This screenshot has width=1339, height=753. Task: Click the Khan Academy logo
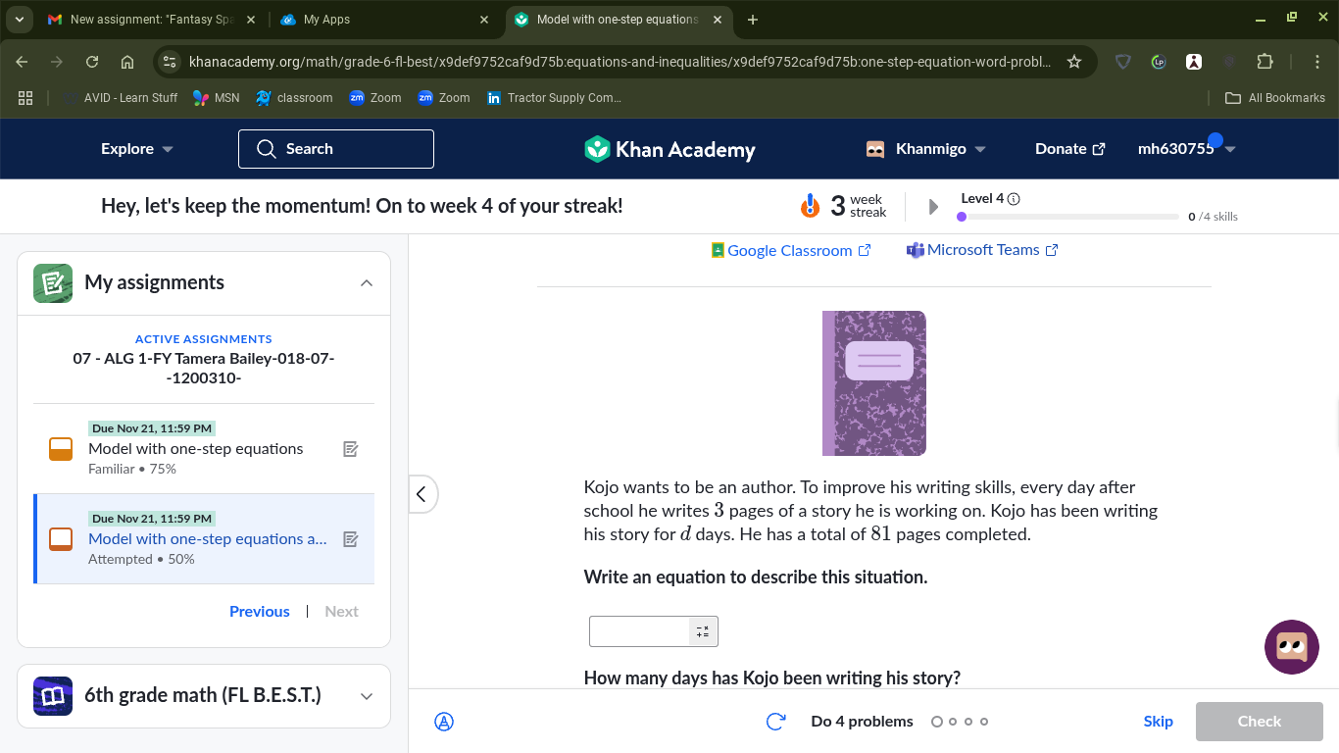(x=669, y=149)
